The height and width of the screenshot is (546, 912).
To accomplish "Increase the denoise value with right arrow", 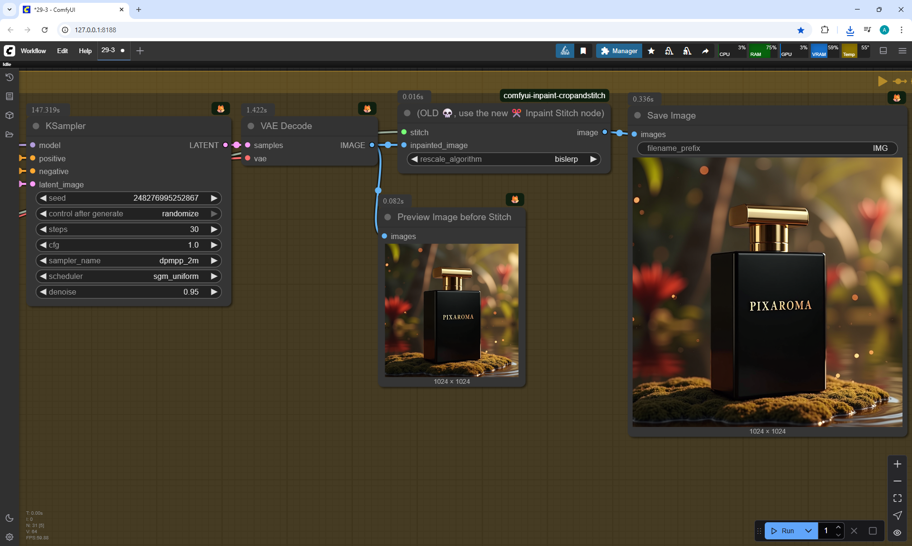I will pyautogui.click(x=214, y=292).
